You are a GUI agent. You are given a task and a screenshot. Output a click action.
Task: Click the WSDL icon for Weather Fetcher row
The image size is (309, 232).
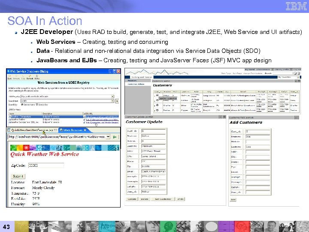click(85, 119)
